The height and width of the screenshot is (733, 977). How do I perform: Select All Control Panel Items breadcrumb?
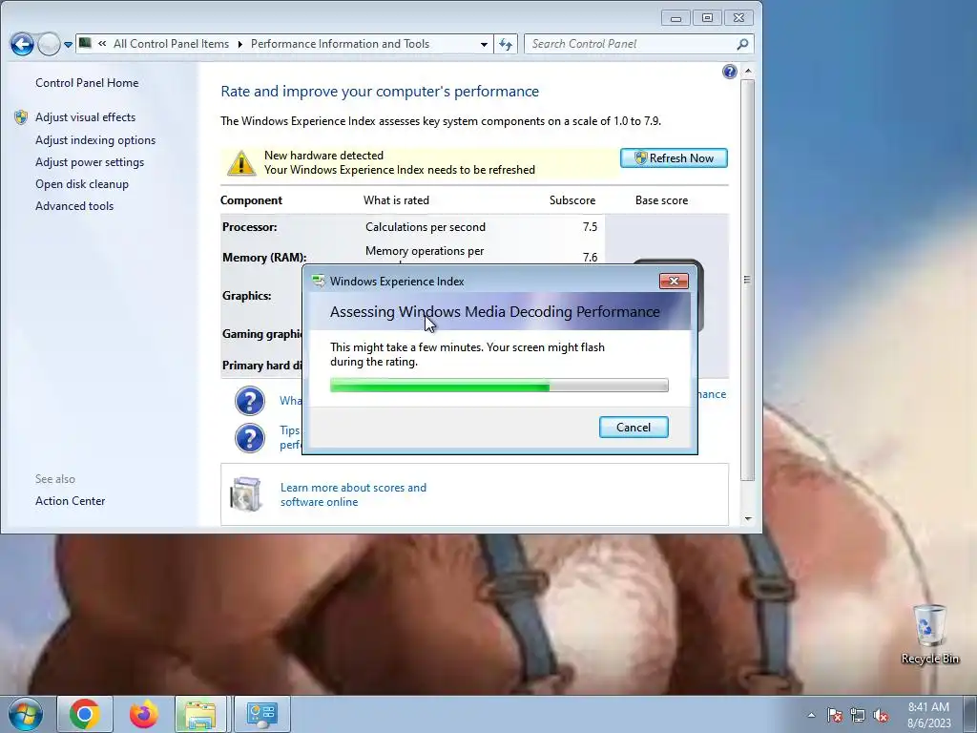pyautogui.click(x=171, y=44)
